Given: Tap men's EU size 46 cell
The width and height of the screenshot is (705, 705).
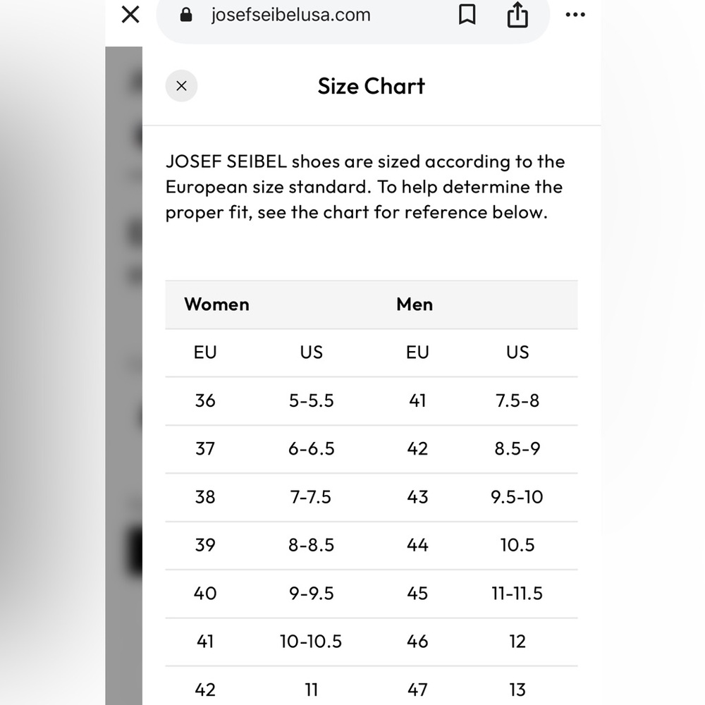Looking at the screenshot, I should (417, 641).
